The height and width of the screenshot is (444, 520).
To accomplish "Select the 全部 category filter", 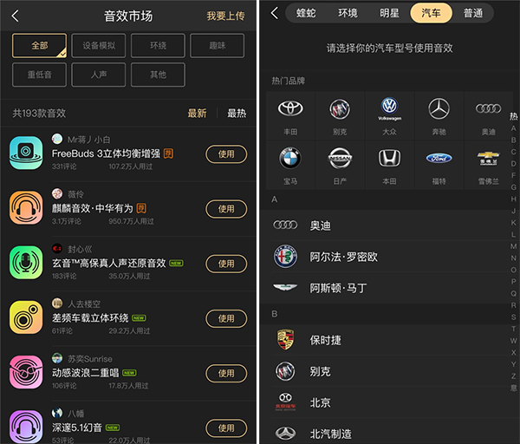I will 40,46.
